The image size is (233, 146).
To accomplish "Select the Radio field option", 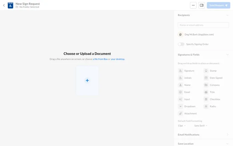I will click(210, 106).
